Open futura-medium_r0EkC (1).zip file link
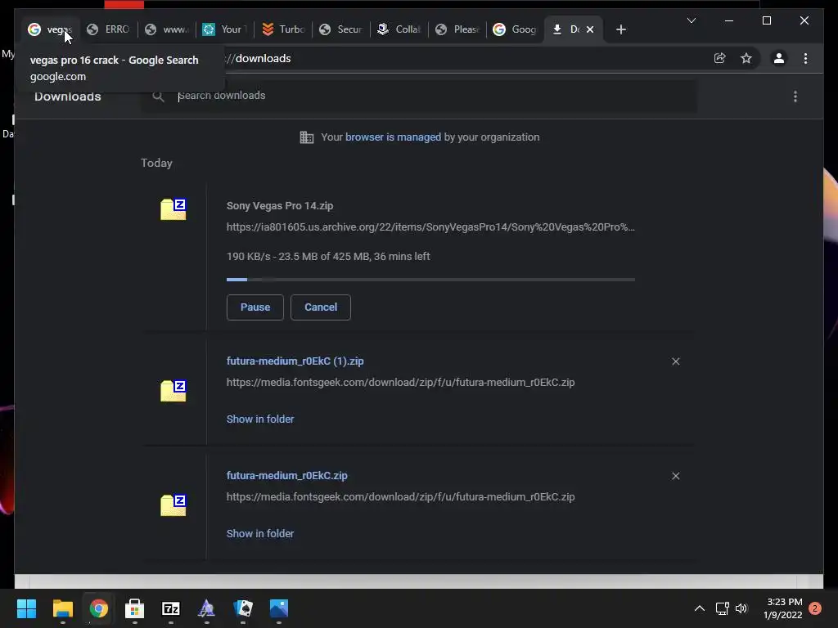Viewport: 838px width, 628px height. (x=295, y=361)
